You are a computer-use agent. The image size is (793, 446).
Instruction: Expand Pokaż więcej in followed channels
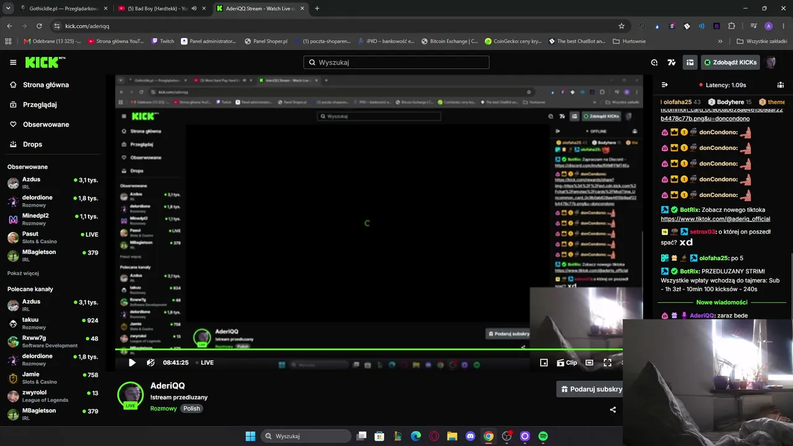click(23, 273)
